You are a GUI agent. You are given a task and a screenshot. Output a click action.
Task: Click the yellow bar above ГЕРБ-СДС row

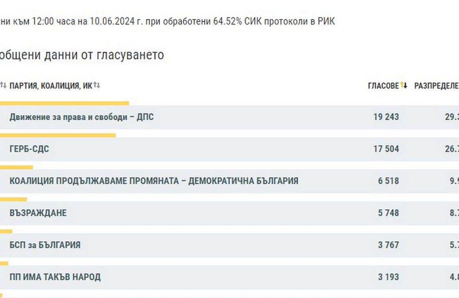click(x=58, y=135)
